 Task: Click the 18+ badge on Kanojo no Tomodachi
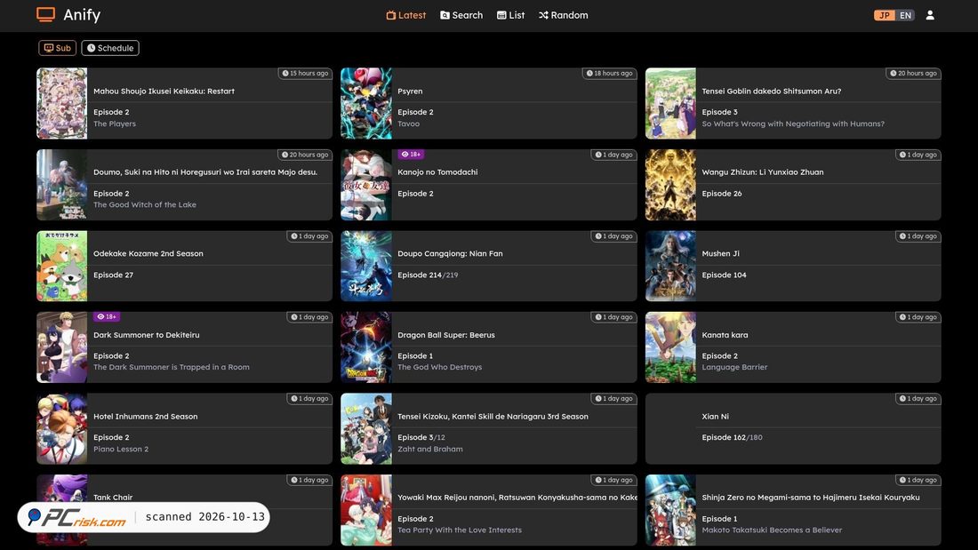[411, 154]
